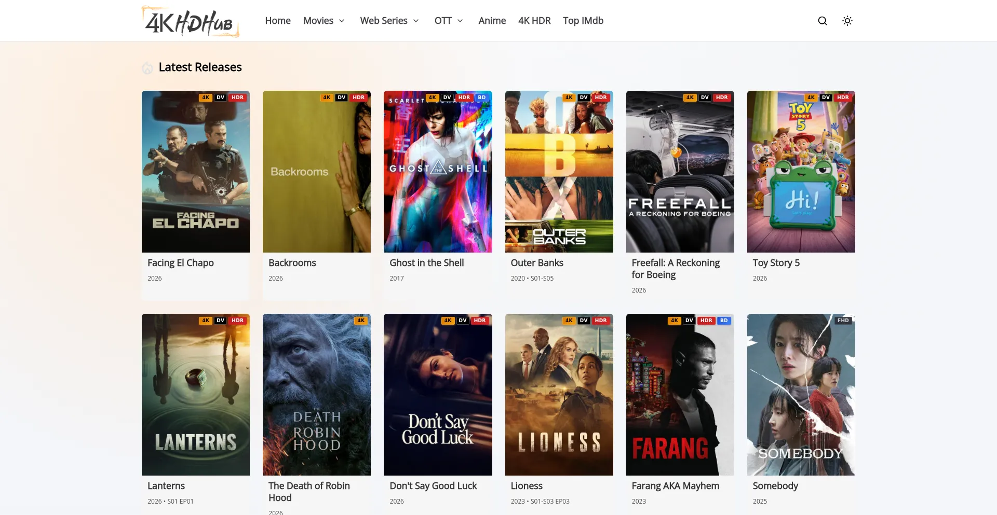This screenshot has width=997, height=515.
Task: Click the 4K badge on Freefall poster
Action: click(x=690, y=98)
